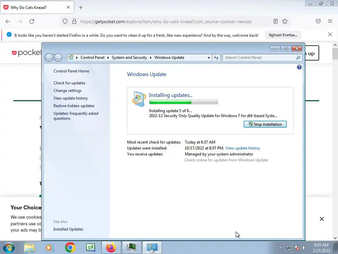Open the C# application taskbar icon
Image resolution: width=338 pixels, height=254 pixels.
tap(90, 247)
